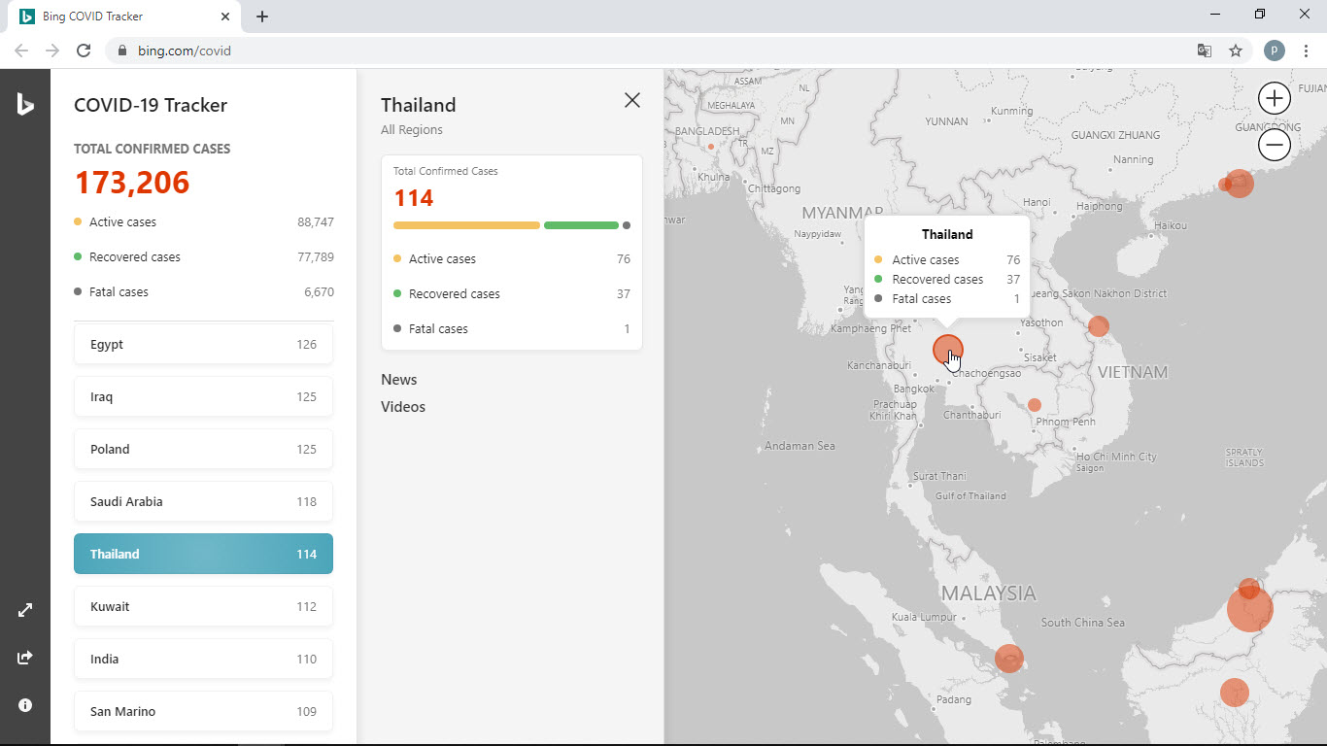Select the Vietnam case bubble near Yasothon
The image size is (1327, 746).
(x=1098, y=326)
